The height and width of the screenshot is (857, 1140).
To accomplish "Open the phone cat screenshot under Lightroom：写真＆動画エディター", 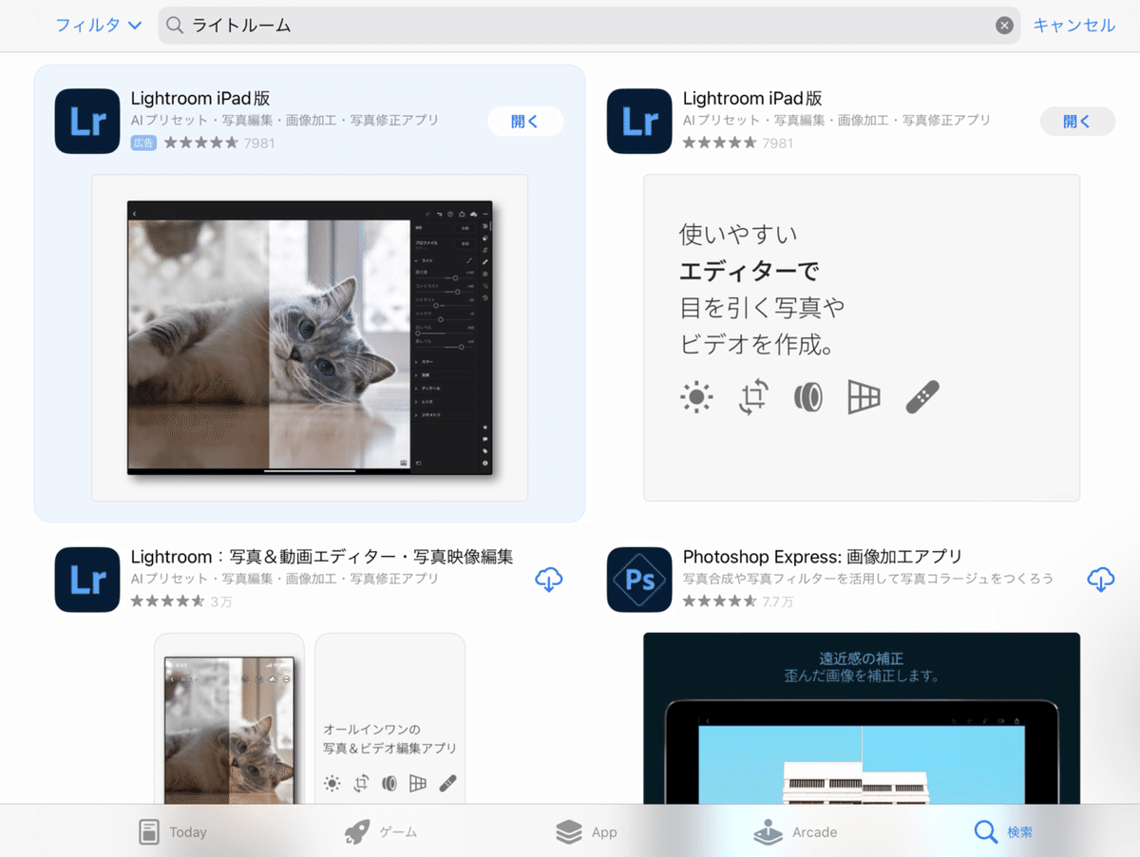I will pyautogui.click(x=229, y=719).
